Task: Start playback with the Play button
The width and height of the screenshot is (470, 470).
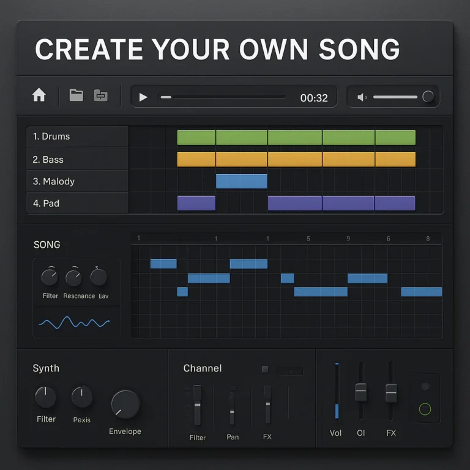Action: 143,97
